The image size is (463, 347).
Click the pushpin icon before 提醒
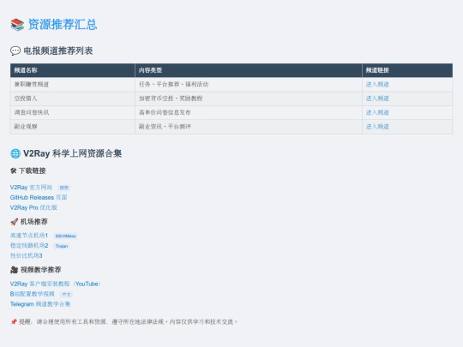pyautogui.click(x=14, y=321)
